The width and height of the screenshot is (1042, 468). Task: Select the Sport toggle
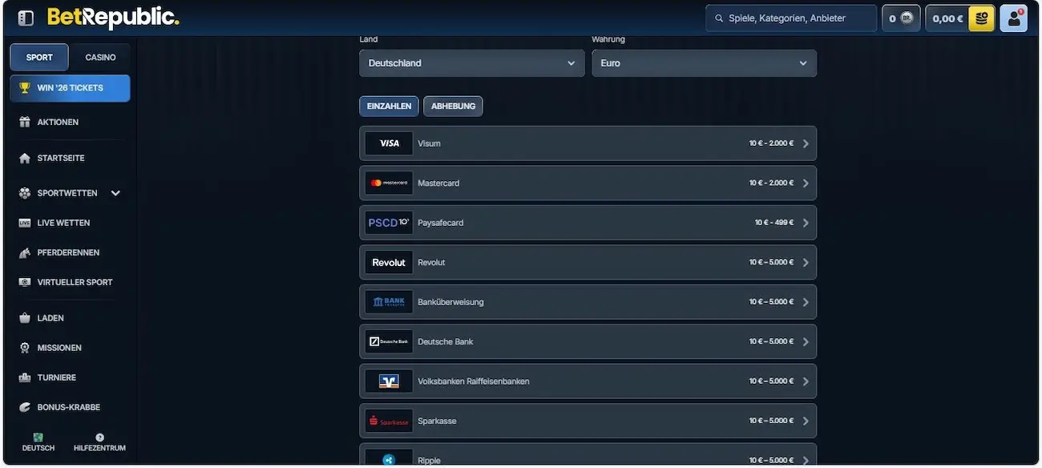click(39, 58)
